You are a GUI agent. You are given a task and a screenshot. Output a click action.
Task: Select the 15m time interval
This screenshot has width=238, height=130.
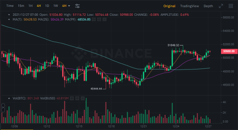21,6
